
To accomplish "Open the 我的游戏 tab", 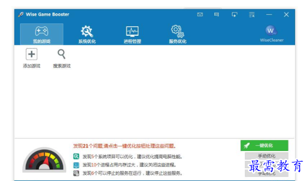I will point(42,34).
